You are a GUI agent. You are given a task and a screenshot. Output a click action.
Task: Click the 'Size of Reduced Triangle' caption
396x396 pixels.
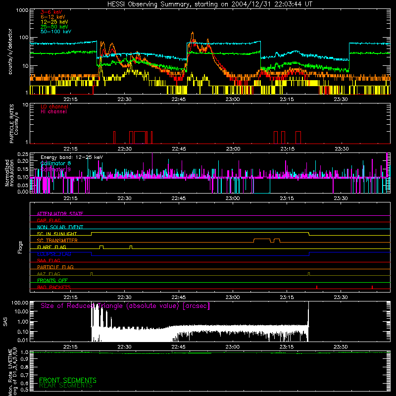125,306
